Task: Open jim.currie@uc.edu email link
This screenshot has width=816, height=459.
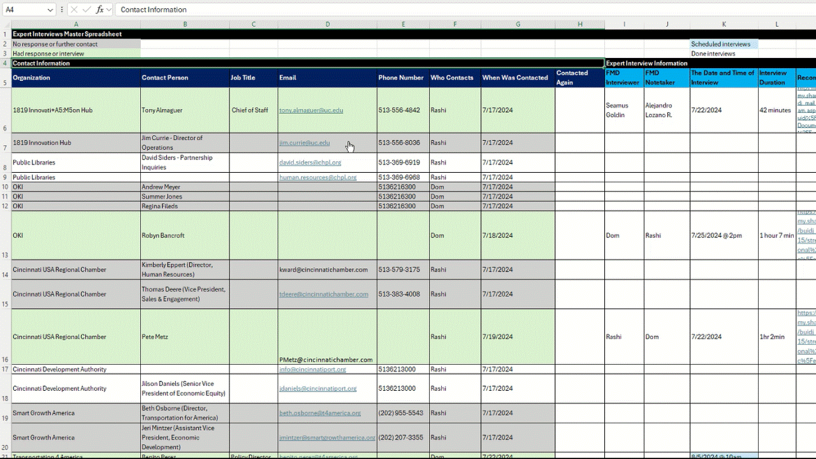Action: pyautogui.click(x=304, y=143)
